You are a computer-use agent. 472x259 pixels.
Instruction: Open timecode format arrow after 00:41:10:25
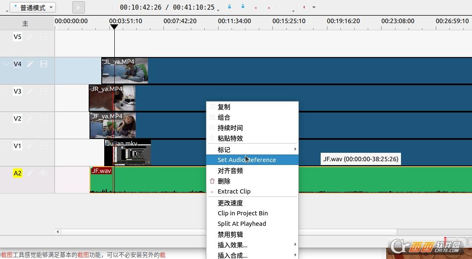click(x=218, y=10)
